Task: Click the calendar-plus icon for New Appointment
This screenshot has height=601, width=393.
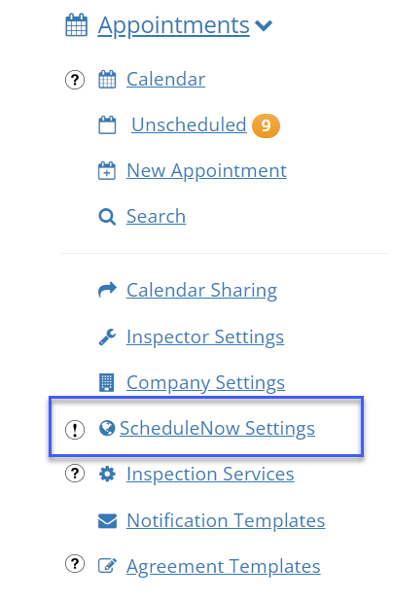Action: click(x=107, y=170)
